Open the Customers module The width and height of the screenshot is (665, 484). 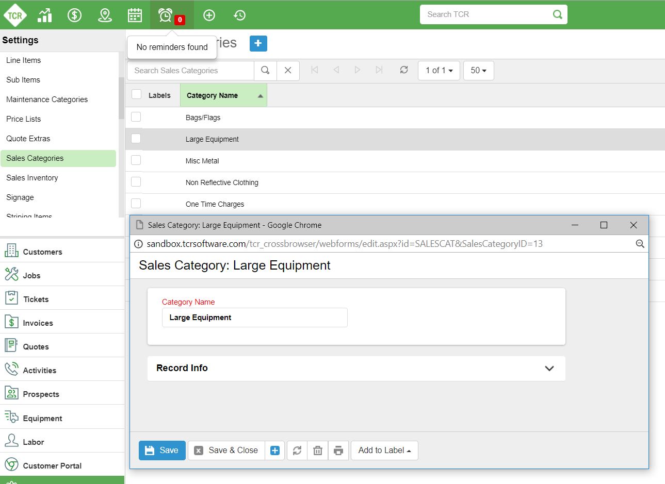[62, 252]
